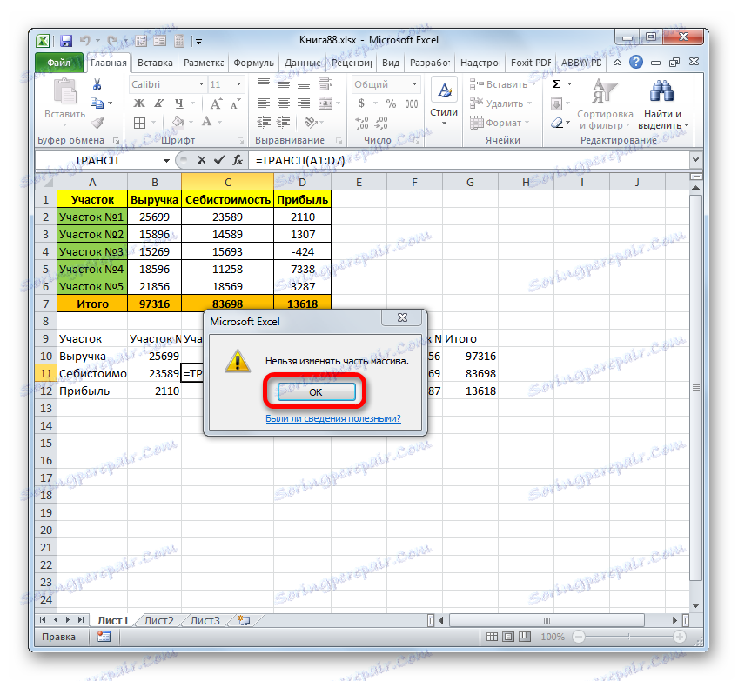Click the insert new worksheet icon

pos(244,621)
